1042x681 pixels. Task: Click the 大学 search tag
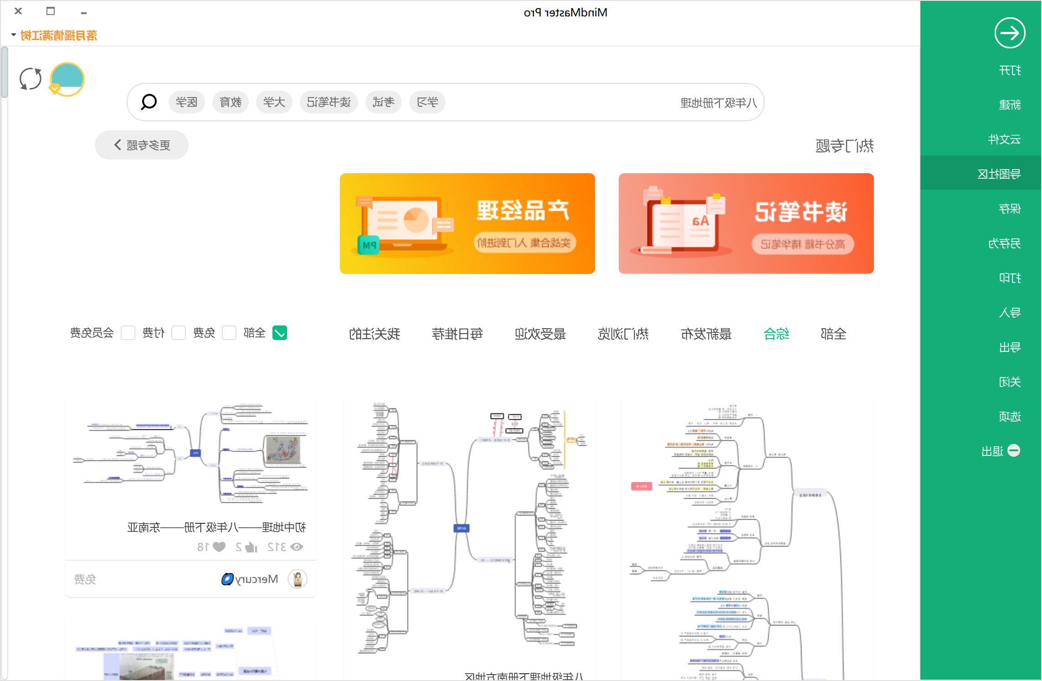point(274,102)
